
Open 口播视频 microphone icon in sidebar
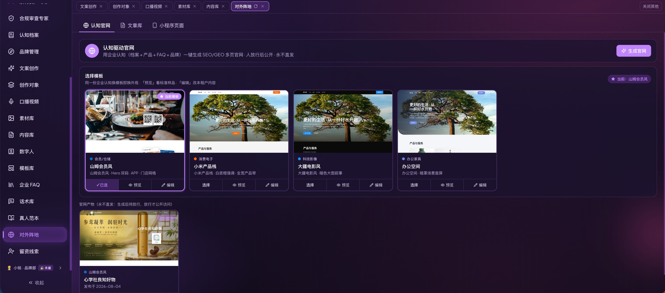(11, 101)
